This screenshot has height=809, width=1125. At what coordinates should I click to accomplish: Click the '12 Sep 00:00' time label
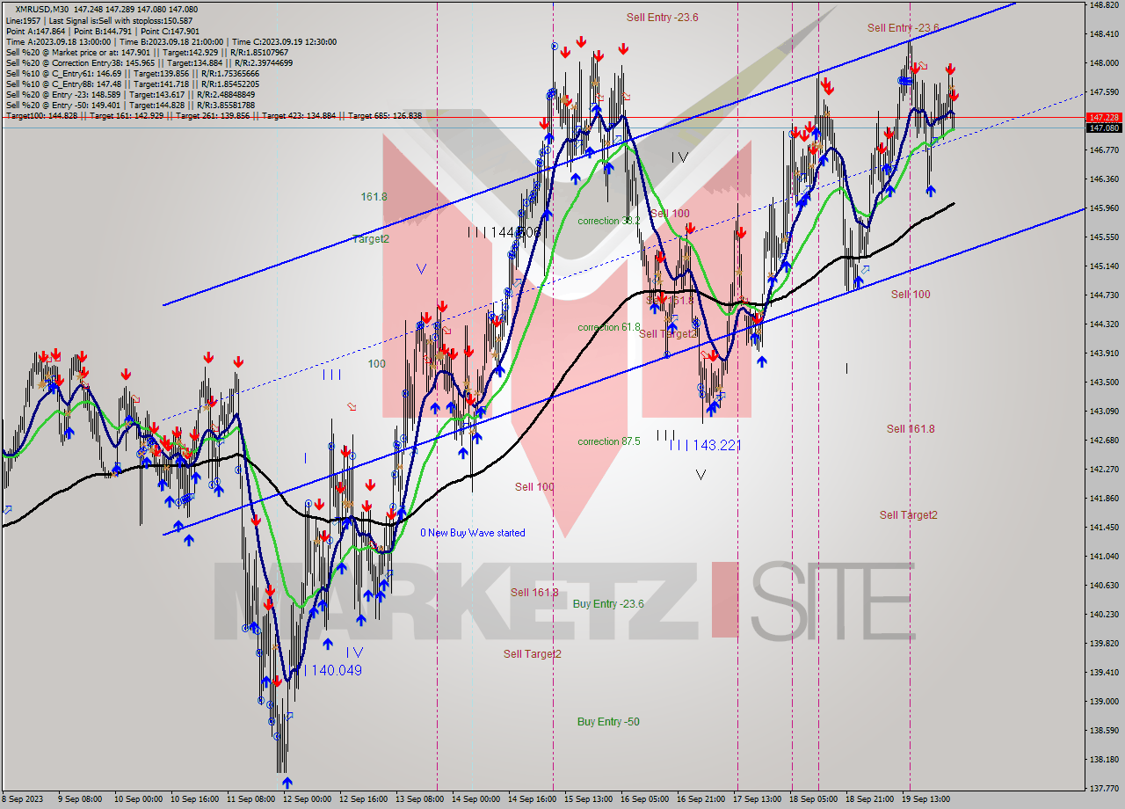click(x=308, y=799)
